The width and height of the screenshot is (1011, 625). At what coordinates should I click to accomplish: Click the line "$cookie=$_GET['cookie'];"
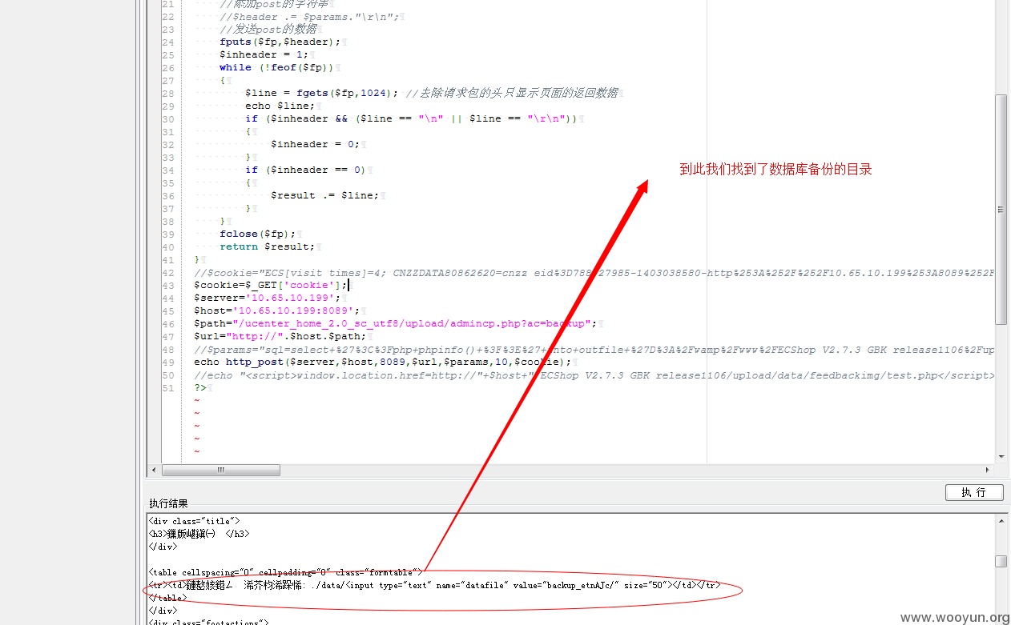tap(271, 285)
